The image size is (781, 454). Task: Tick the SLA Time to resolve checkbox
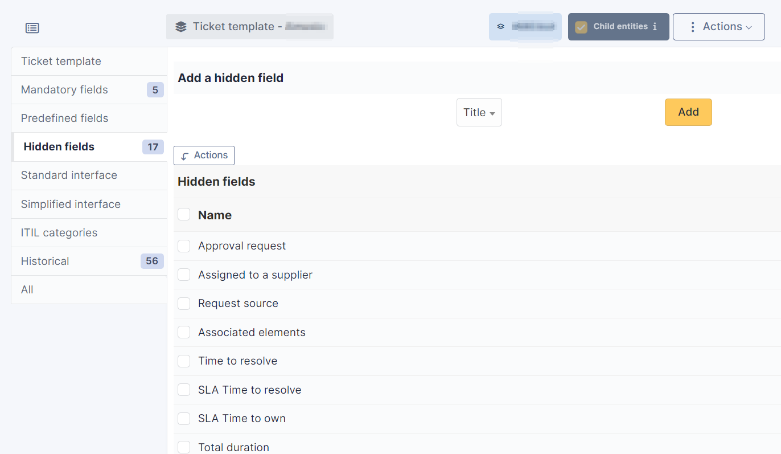click(184, 390)
